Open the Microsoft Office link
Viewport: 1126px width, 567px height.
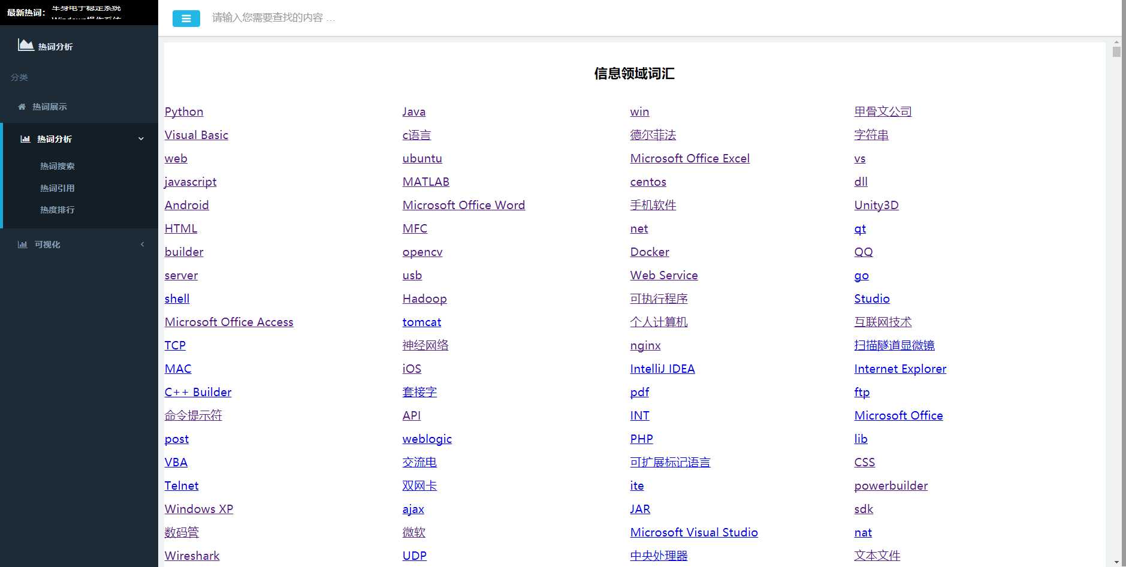click(899, 415)
